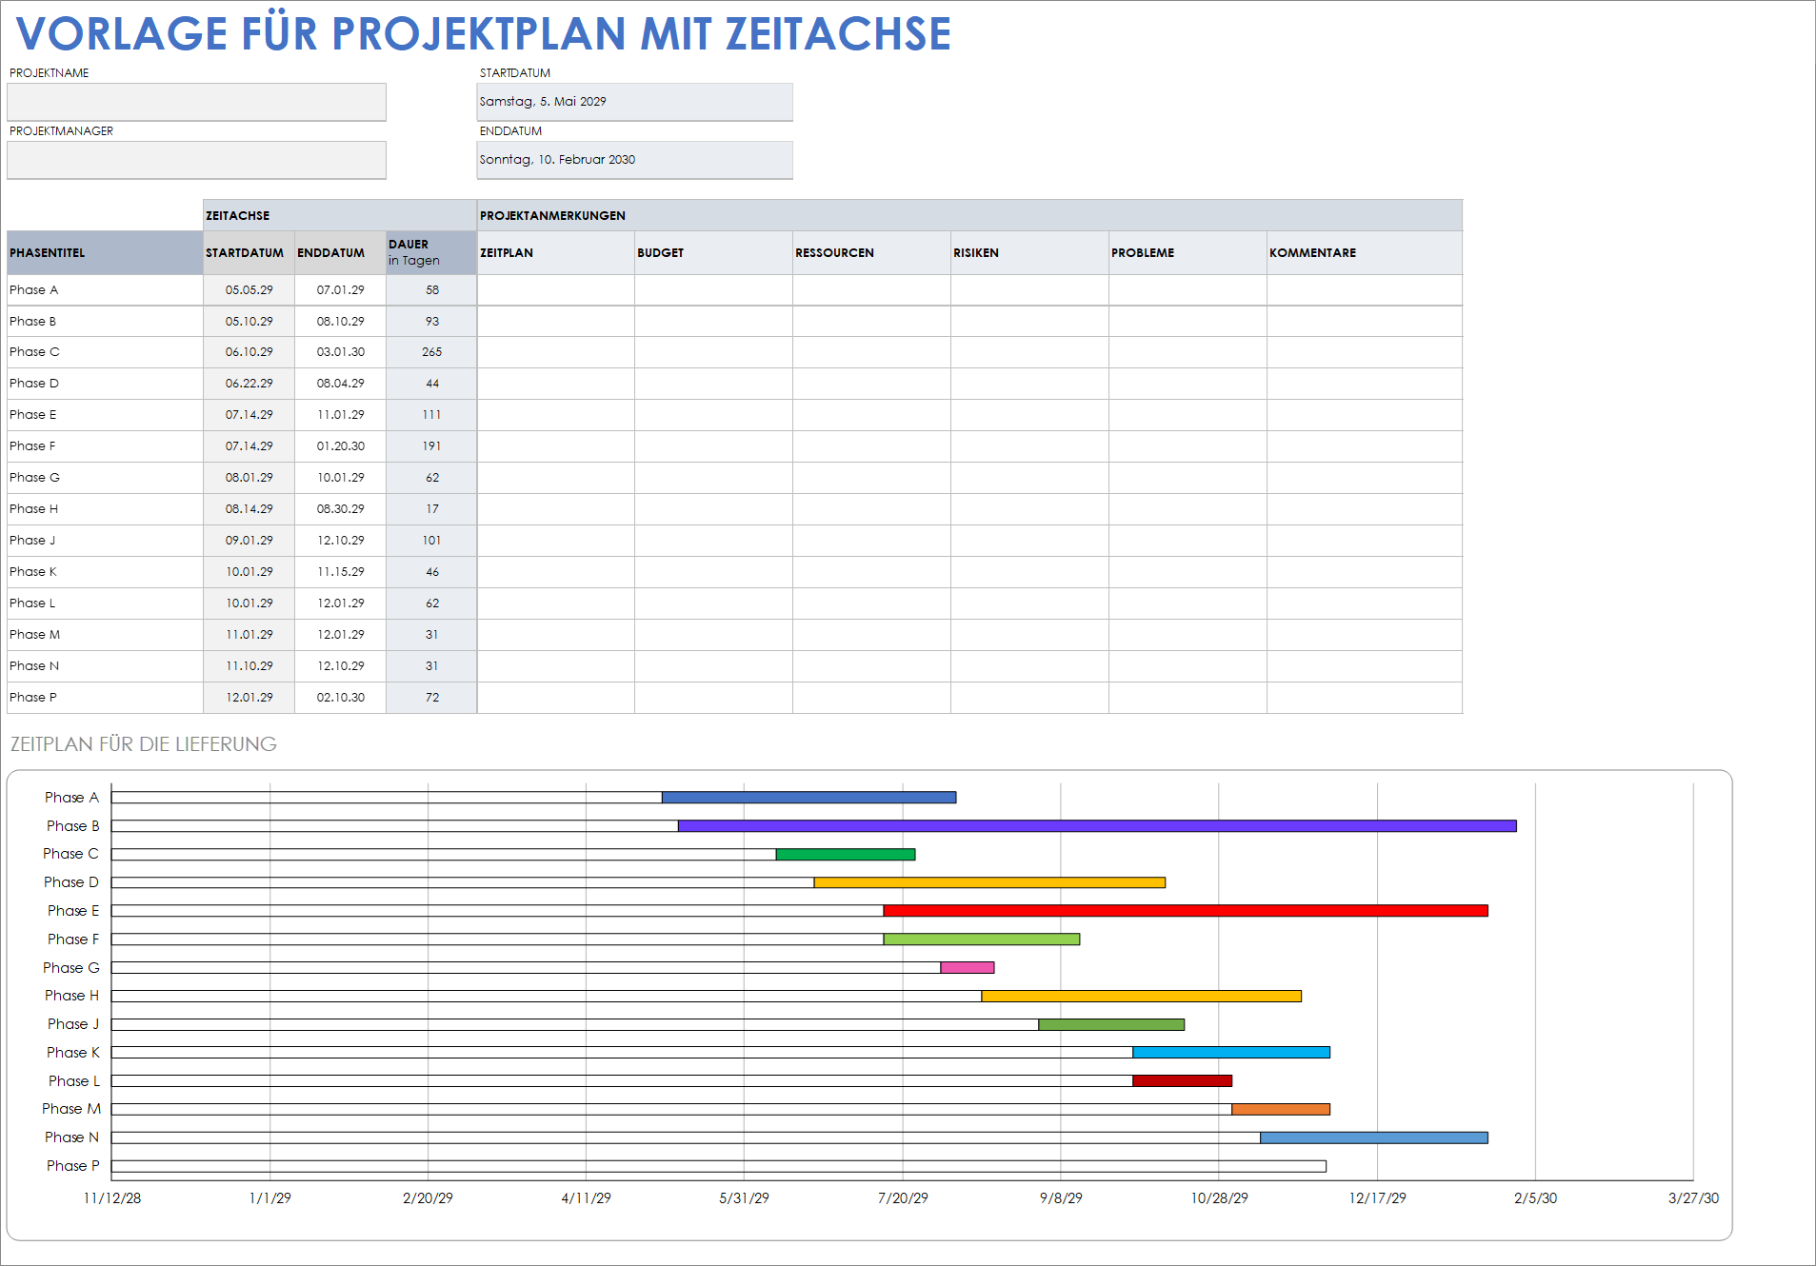Click start date 05.05.29 of Phase A
The image size is (1816, 1266).
point(249,290)
